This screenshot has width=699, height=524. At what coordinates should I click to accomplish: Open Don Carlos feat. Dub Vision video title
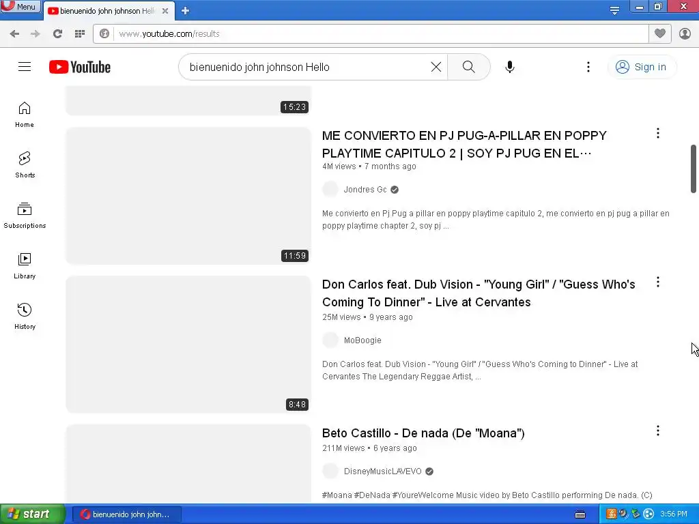tap(479, 293)
